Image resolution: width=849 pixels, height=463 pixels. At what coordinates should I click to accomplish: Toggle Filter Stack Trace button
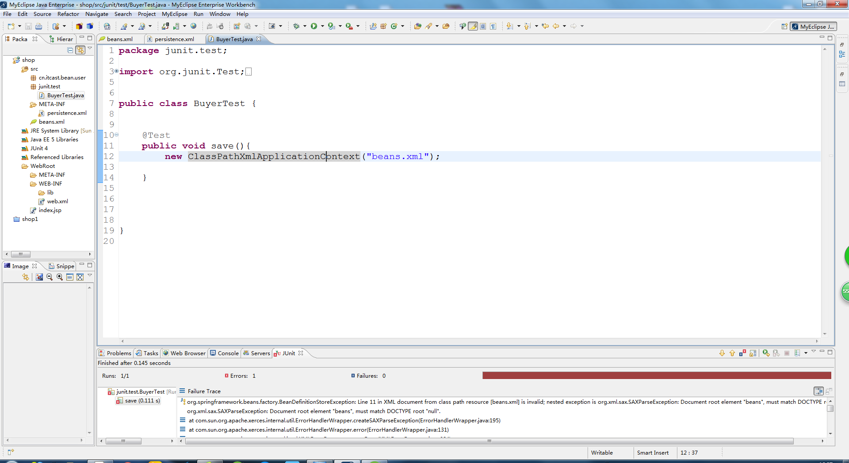[x=818, y=391]
